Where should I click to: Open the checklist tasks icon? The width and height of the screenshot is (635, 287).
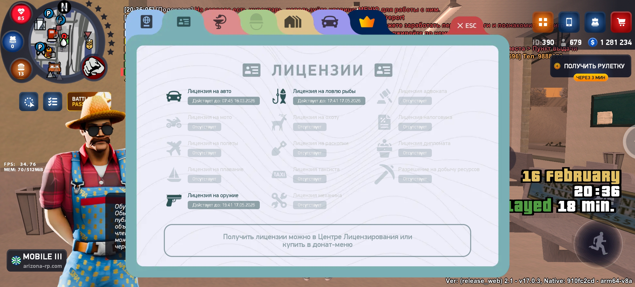coord(53,102)
